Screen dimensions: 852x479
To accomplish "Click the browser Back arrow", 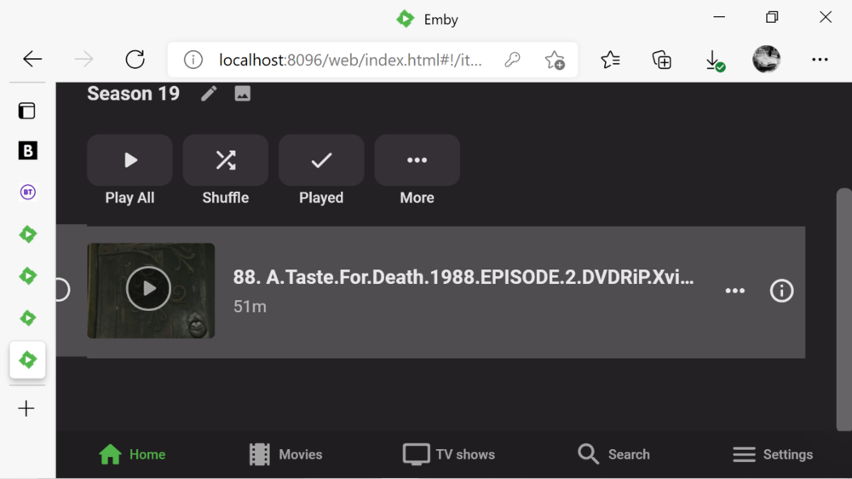I will [32, 59].
